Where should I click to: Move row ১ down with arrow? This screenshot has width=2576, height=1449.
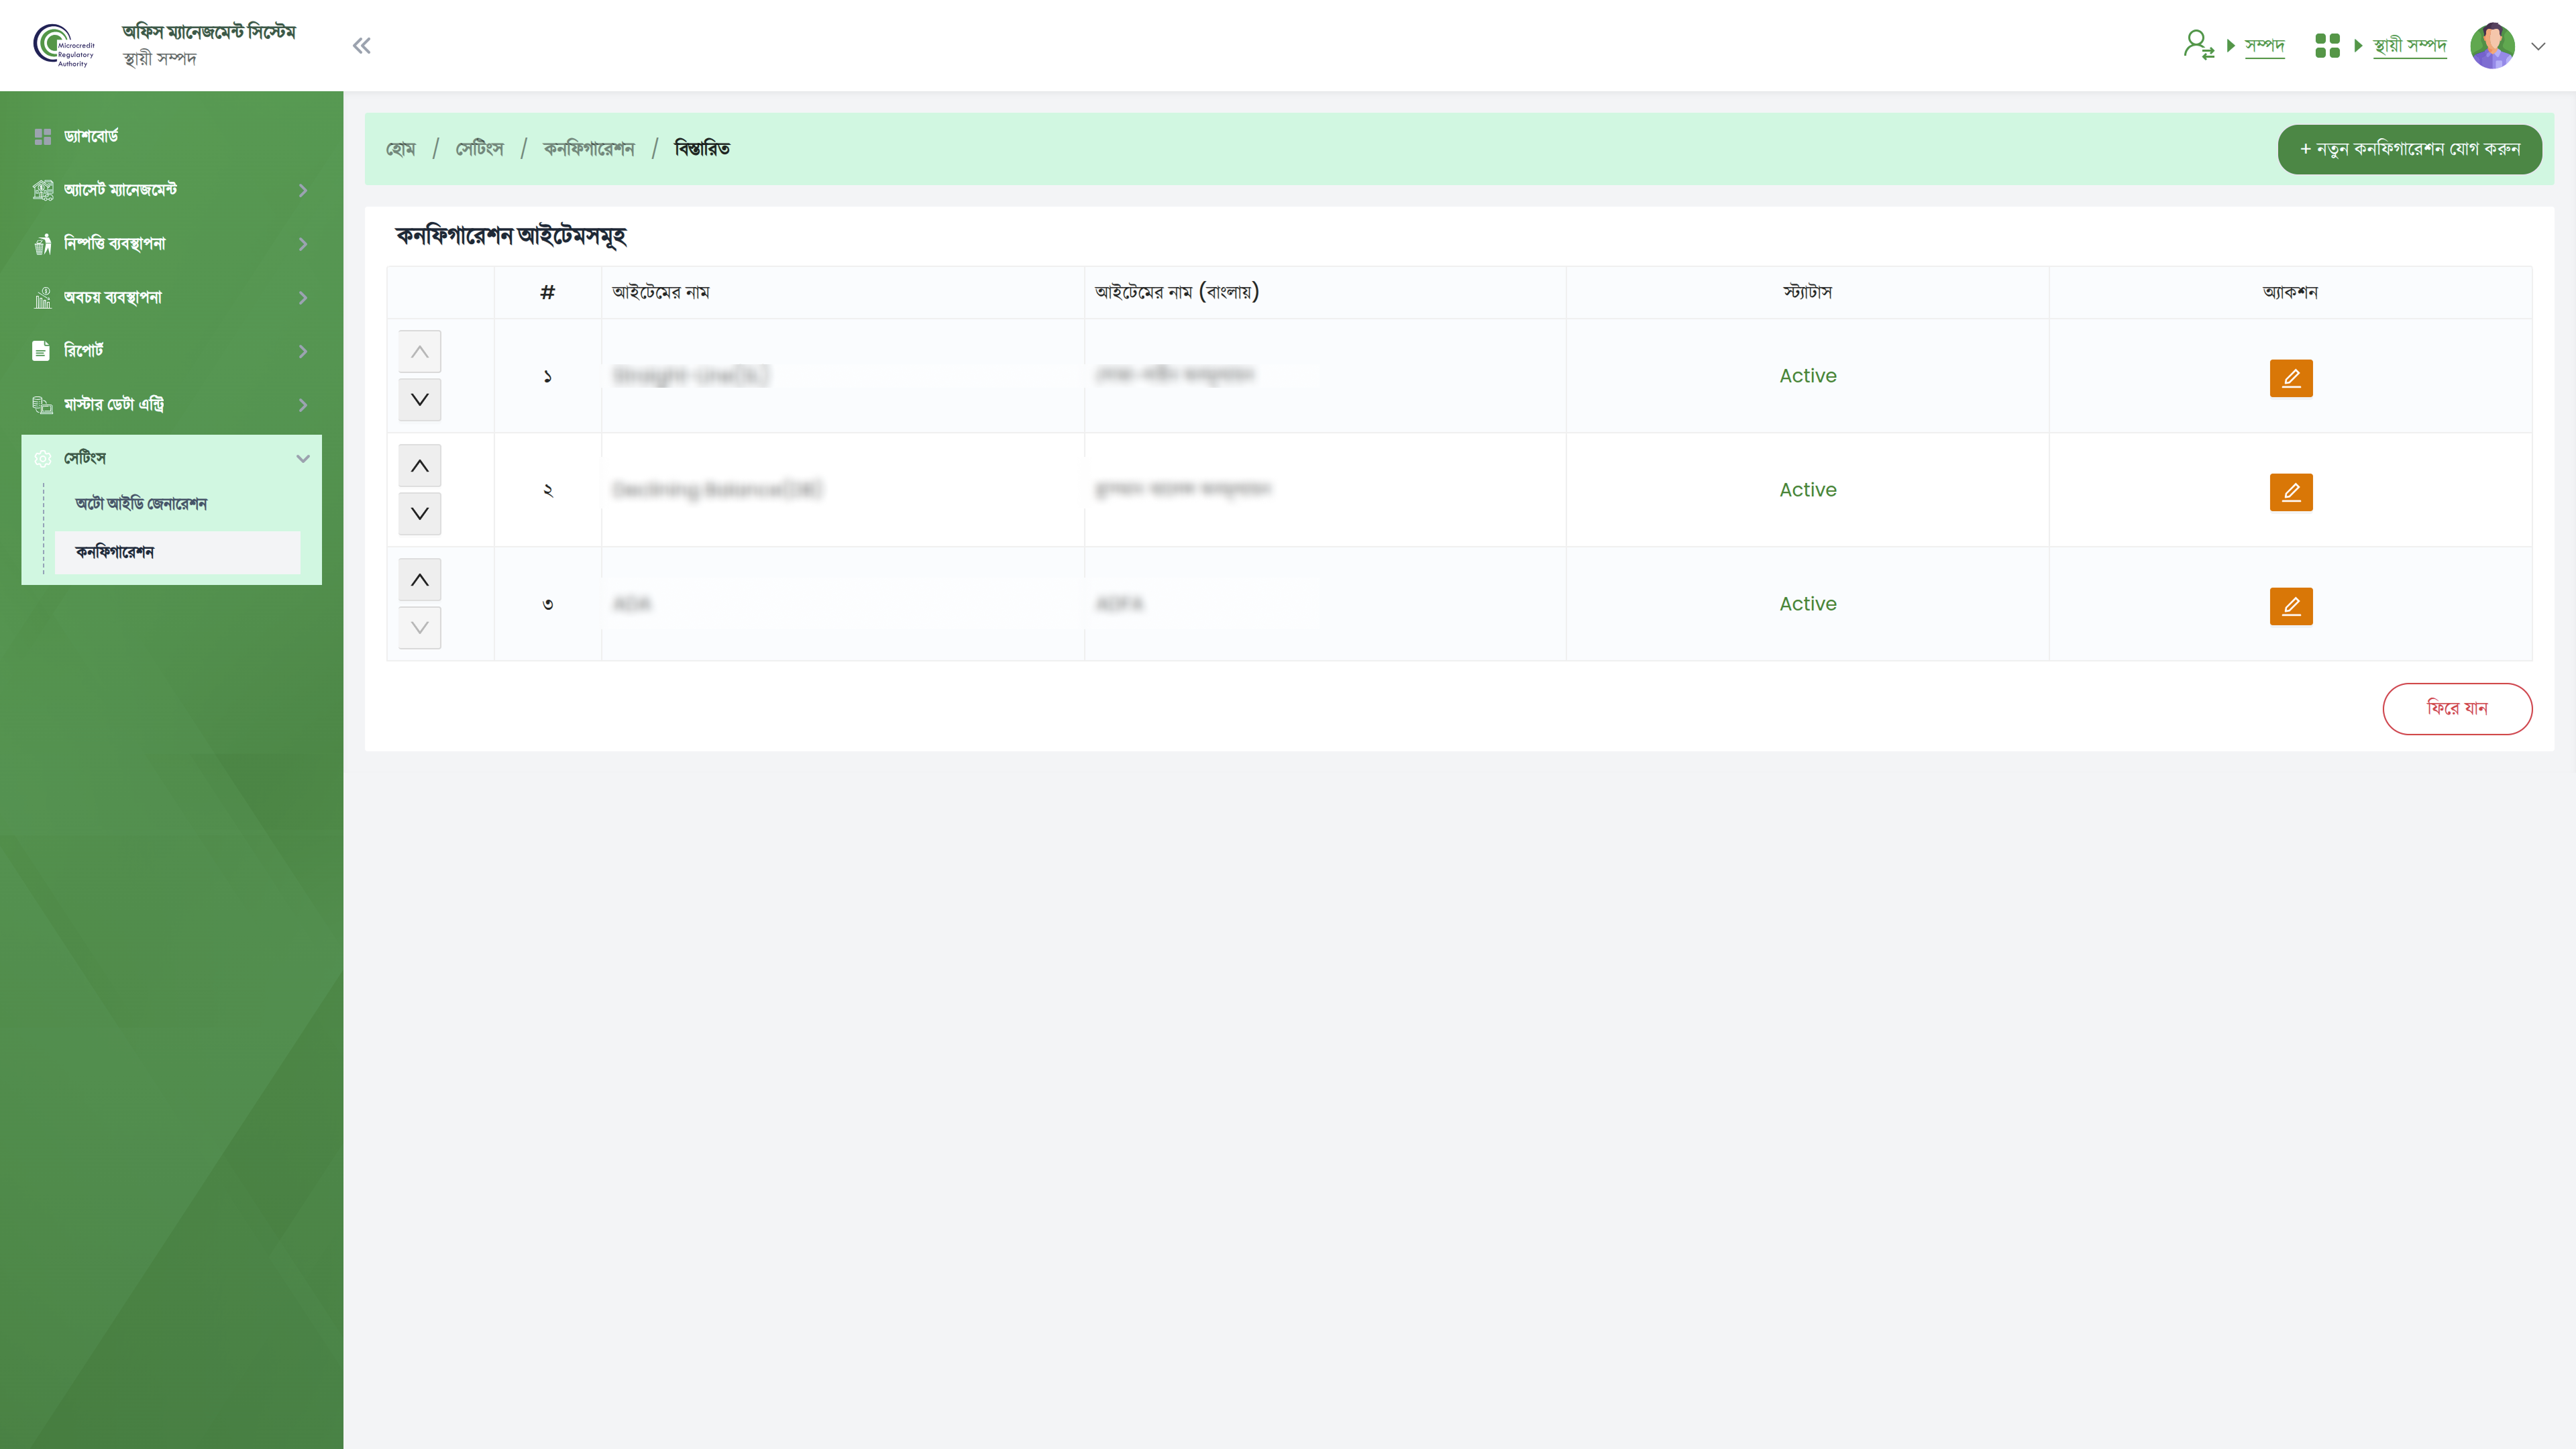(419, 400)
